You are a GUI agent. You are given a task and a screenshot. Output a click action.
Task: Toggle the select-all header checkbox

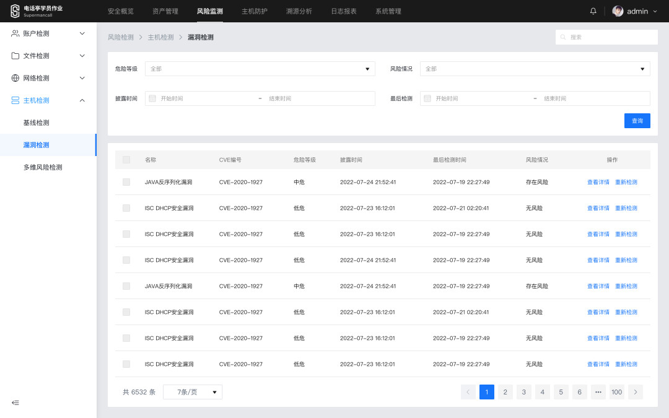point(126,160)
